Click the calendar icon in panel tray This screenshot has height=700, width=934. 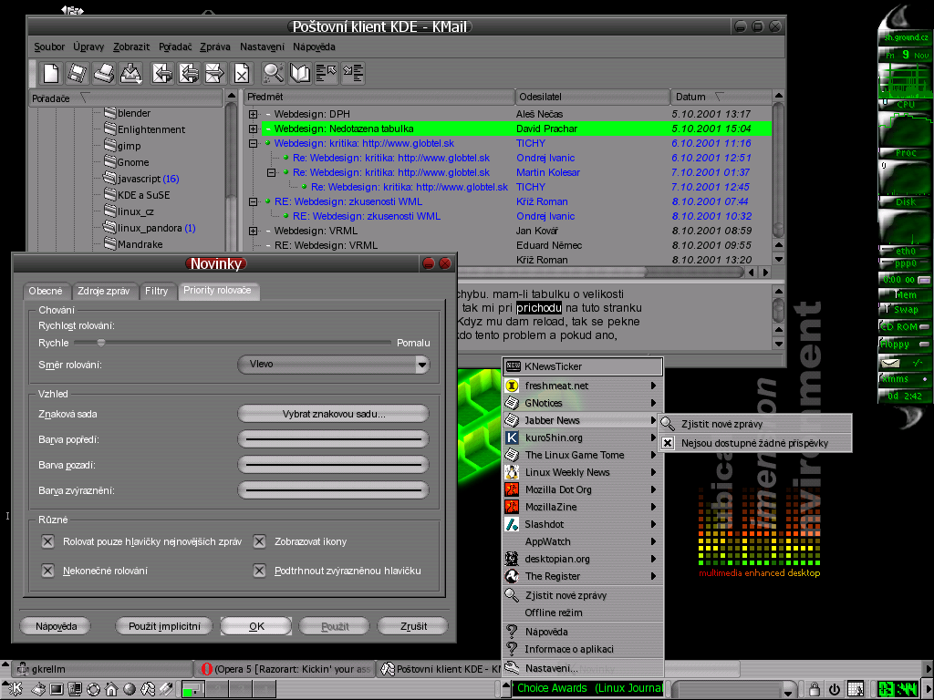click(x=856, y=689)
